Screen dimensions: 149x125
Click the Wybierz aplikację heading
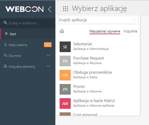pyautogui.click(x=99, y=9)
